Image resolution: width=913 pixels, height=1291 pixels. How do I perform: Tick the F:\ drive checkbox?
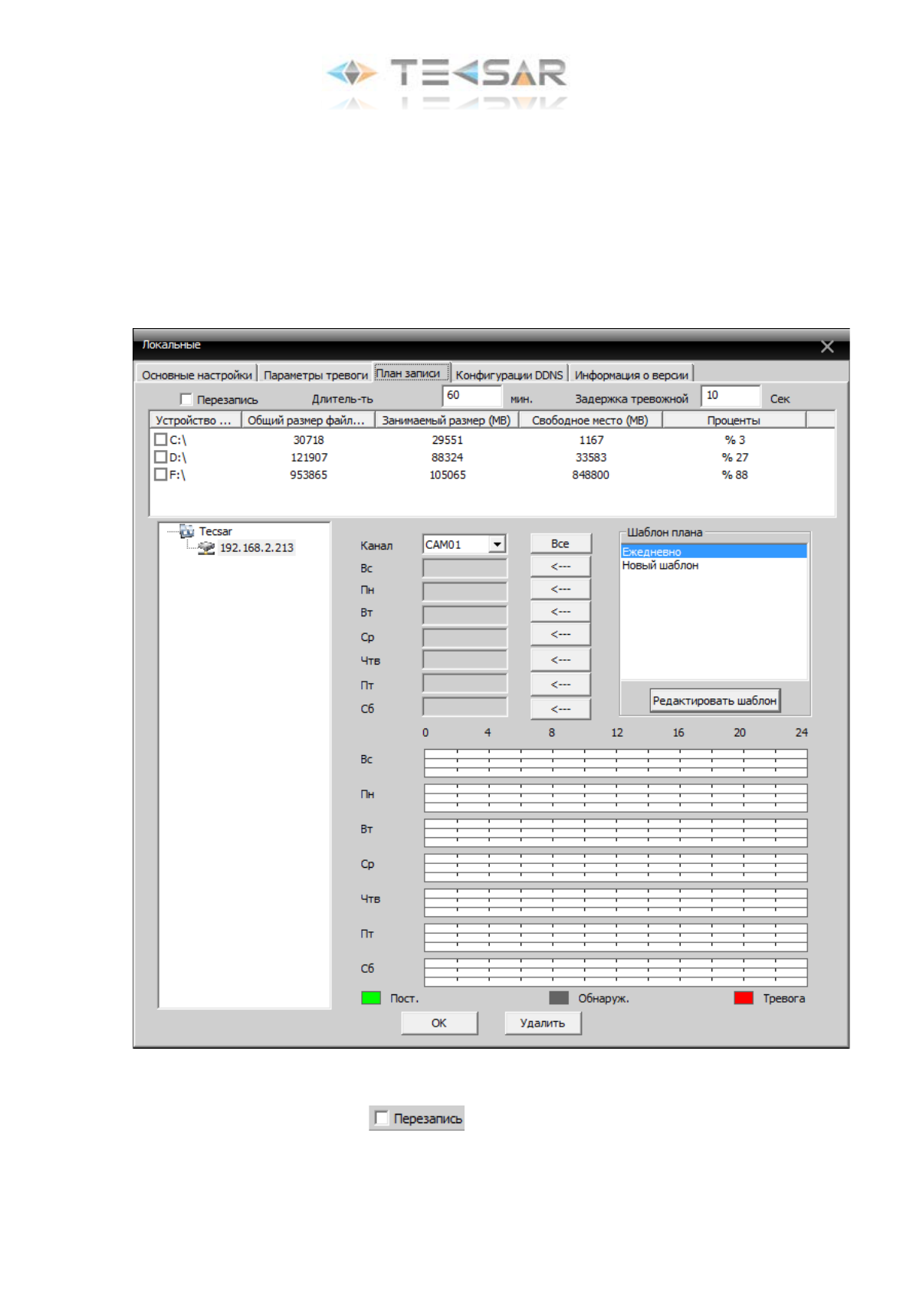pyautogui.click(x=160, y=475)
